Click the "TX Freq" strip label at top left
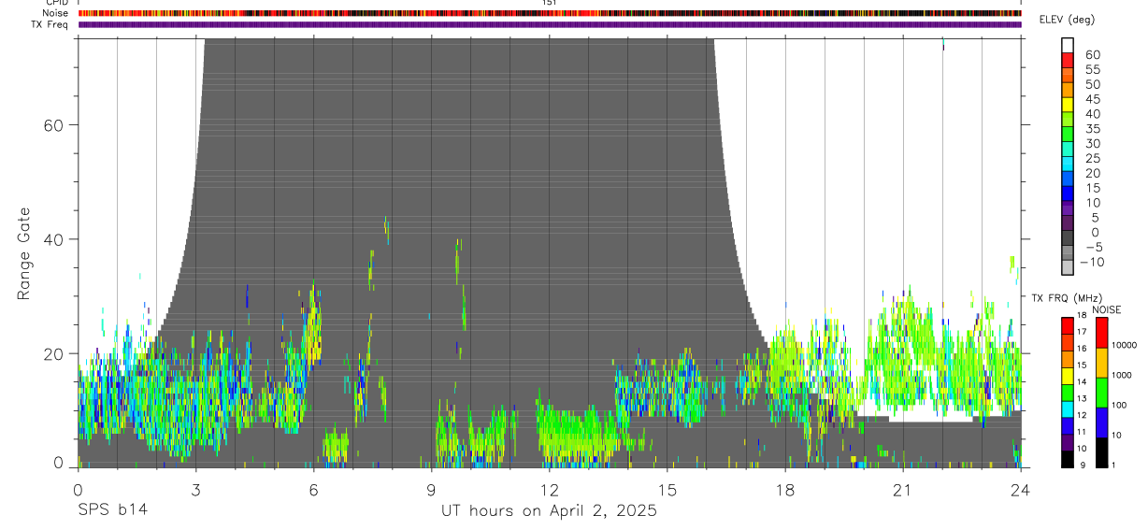The image size is (1148, 530). (50, 24)
